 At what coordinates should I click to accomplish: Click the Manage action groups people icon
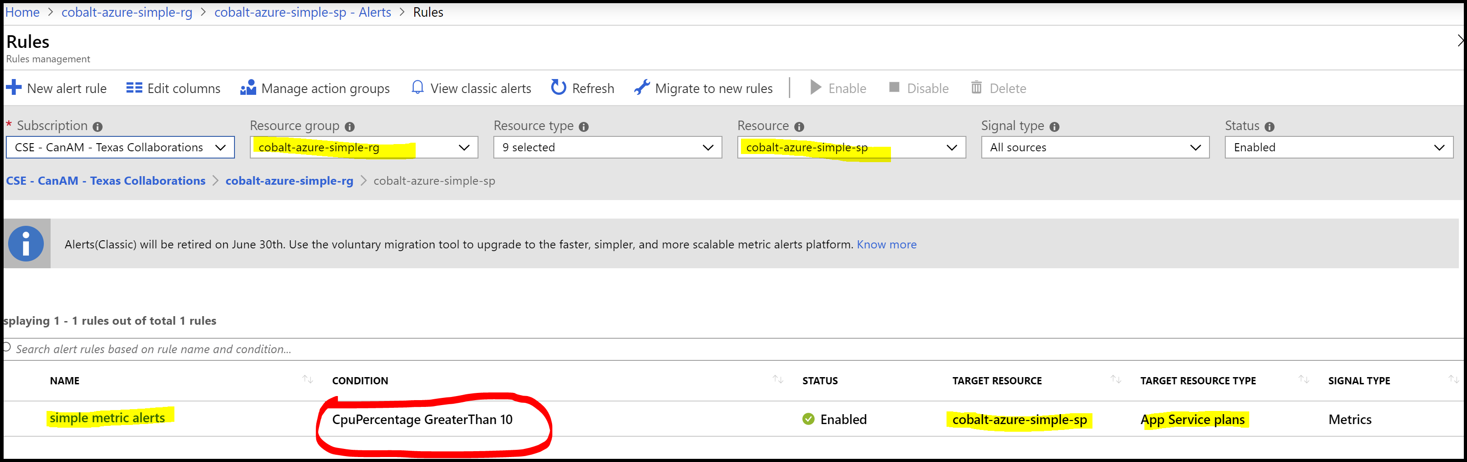(x=248, y=88)
